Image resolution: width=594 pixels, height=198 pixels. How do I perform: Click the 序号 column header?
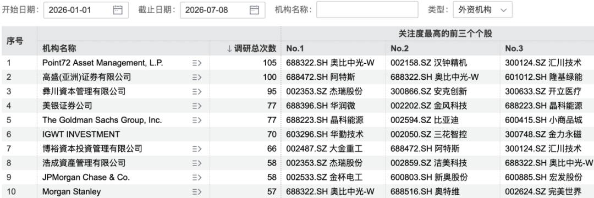[x=15, y=41]
